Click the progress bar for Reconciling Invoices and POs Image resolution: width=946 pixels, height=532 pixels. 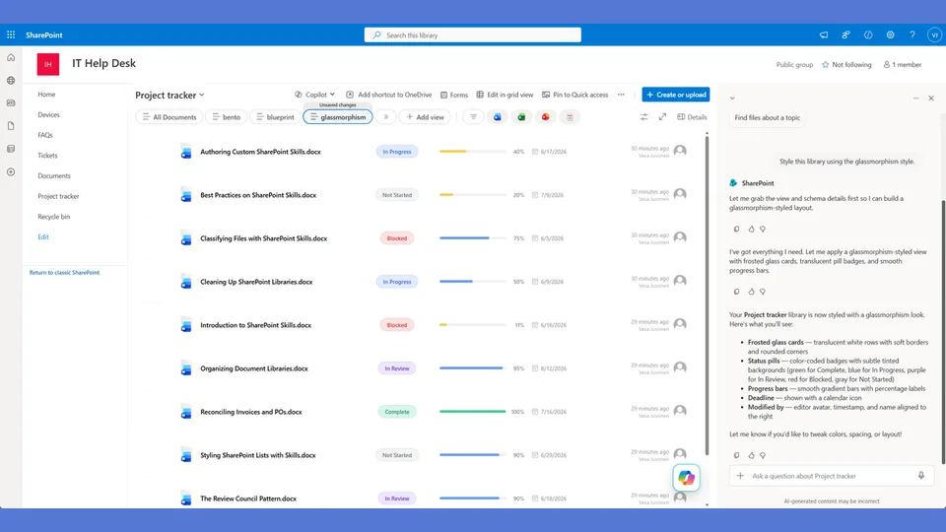pos(472,412)
